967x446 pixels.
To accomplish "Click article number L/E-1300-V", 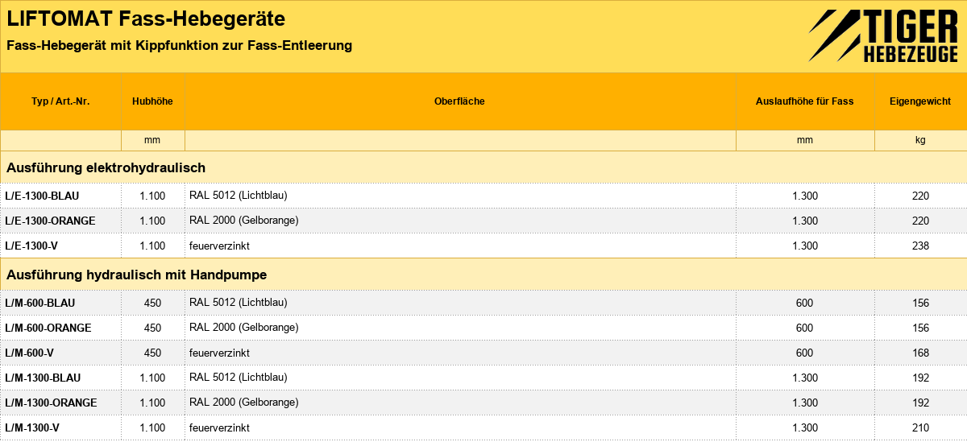I will click(32, 246).
